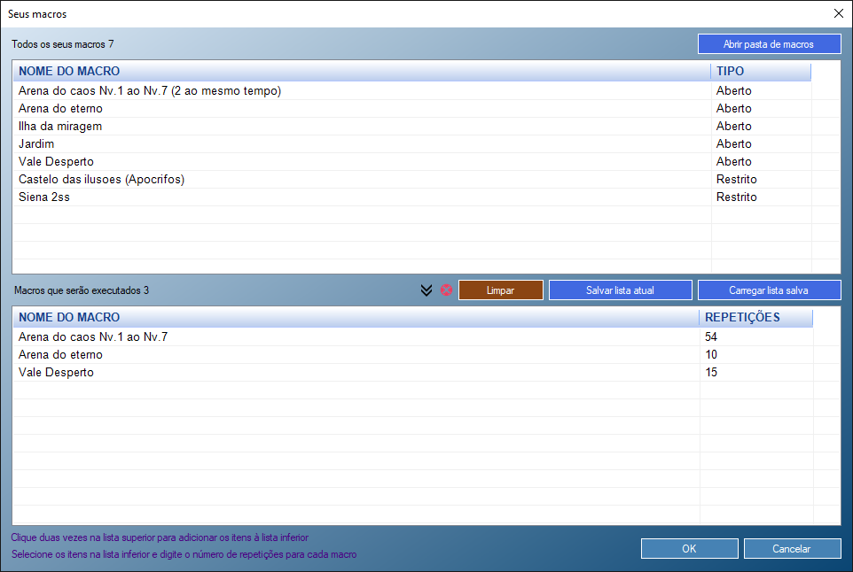Confirm with the OK button
853x572 pixels.
point(689,549)
